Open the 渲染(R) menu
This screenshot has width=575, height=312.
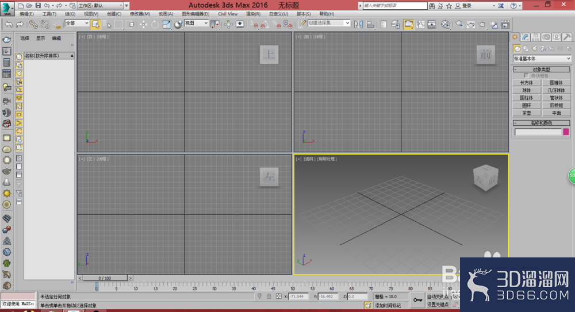pyautogui.click(x=253, y=14)
